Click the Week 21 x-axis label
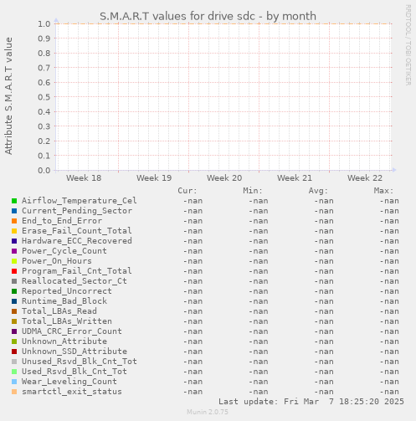This screenshot has width=416, height=421. point(295,178)
